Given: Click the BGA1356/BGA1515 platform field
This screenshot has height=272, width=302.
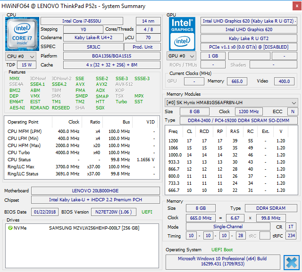Looking at the screenshot, I should coord(112,56).
